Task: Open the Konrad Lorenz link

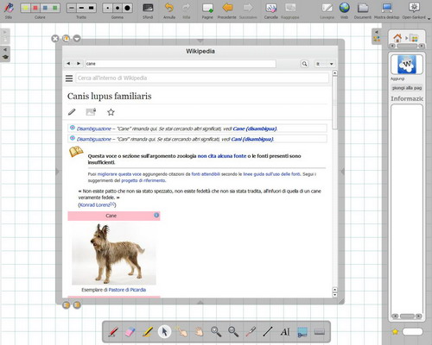Action: [x=95, y=205]
